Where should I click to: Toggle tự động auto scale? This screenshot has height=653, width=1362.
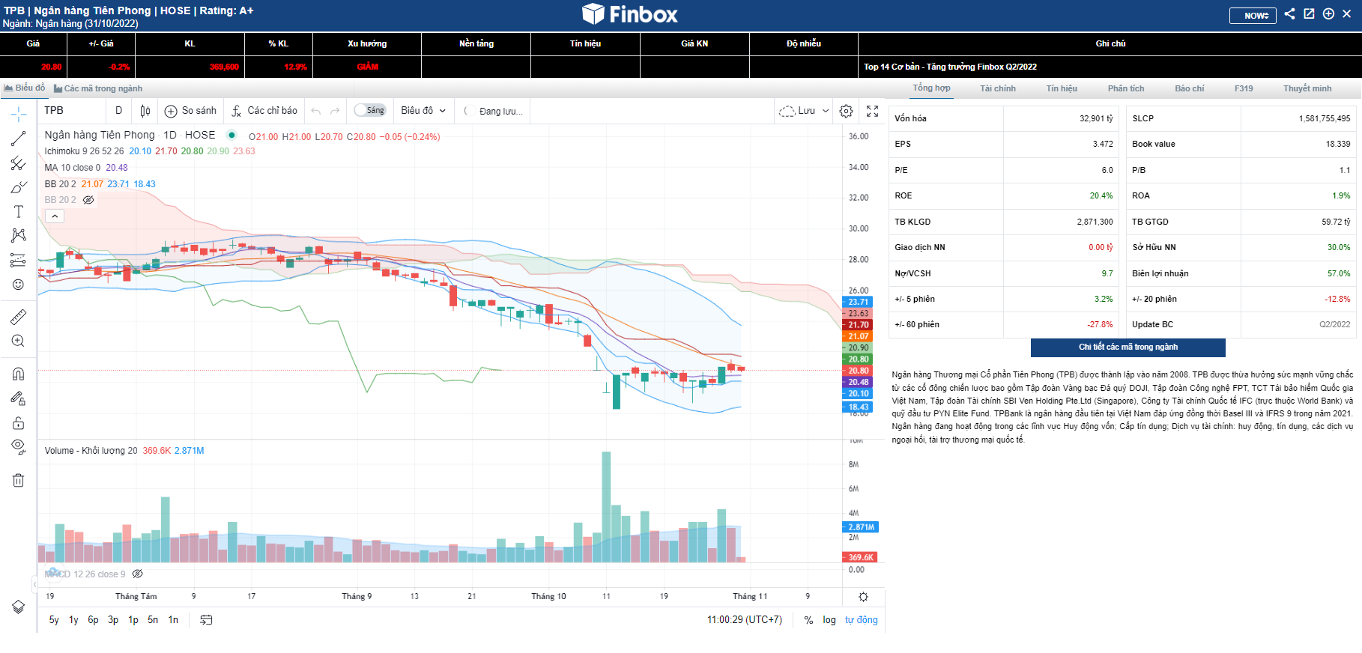pyautogui.click(x=862, y=620)
